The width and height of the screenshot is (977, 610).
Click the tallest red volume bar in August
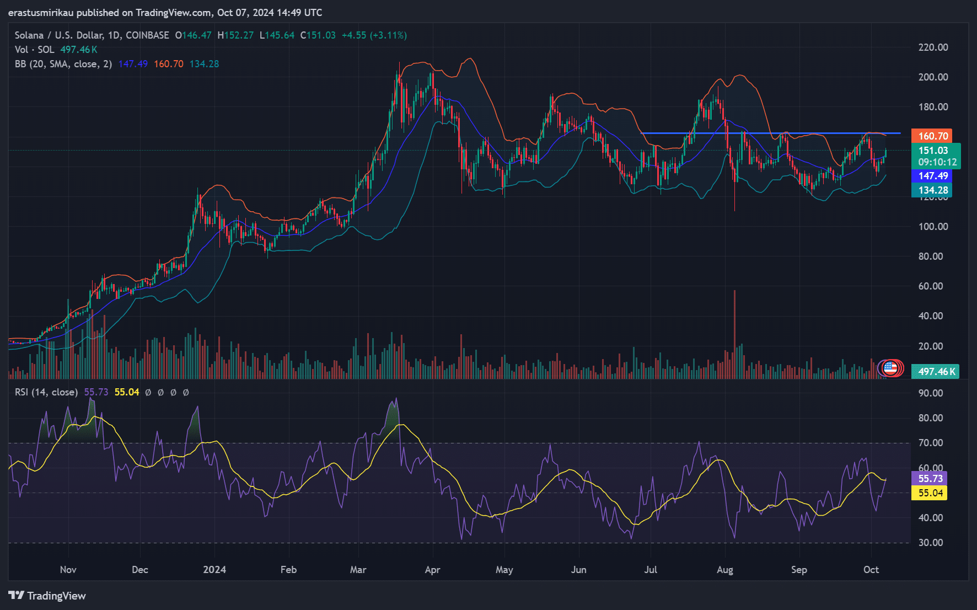(734, 334)
